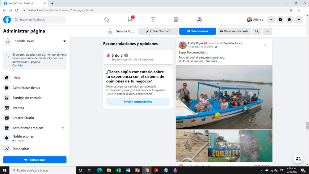Click the sidebar Promocionar button
309x174 pixels.
pyautogui.click(x=35, y=159)
